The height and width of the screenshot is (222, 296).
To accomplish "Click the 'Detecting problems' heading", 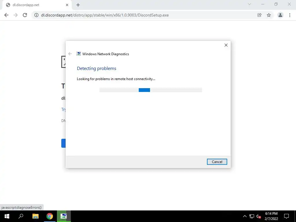I will tap(97, 68).
